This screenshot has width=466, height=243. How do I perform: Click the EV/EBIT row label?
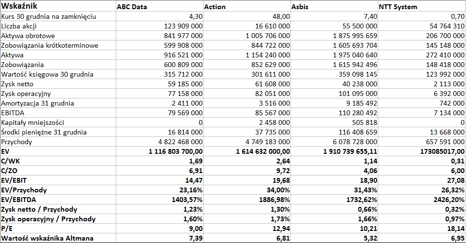pos(14,180)
